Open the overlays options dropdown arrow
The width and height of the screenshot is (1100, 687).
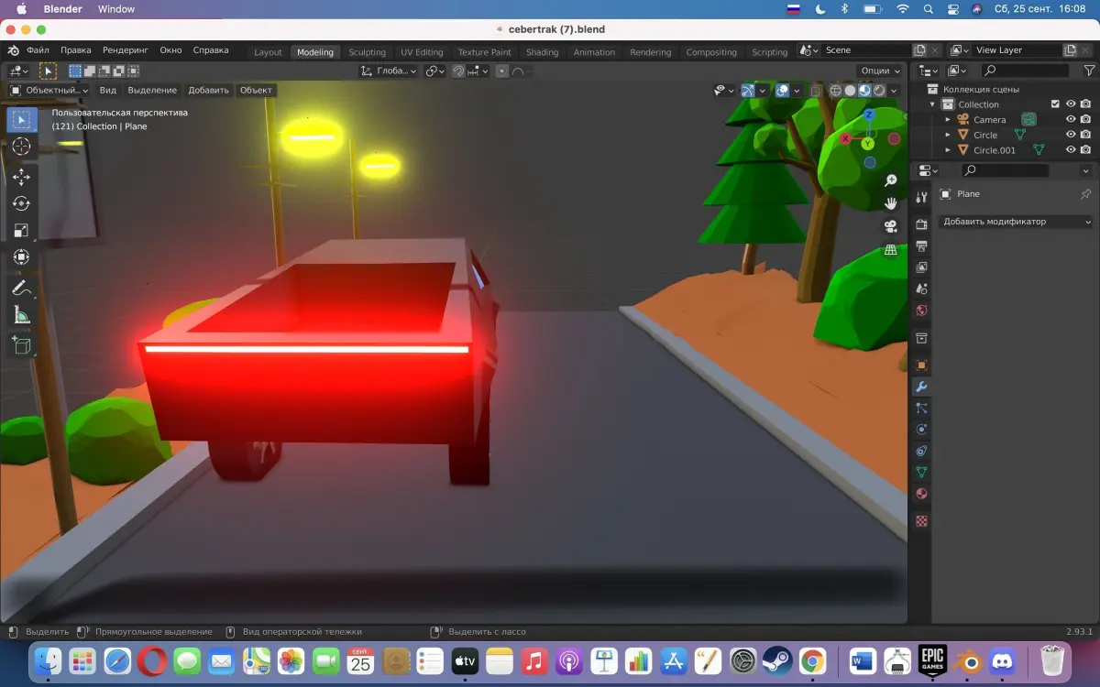point(797,91)
